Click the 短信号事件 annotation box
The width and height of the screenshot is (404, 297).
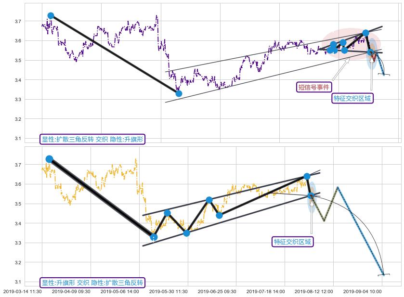tap(314, 87)
